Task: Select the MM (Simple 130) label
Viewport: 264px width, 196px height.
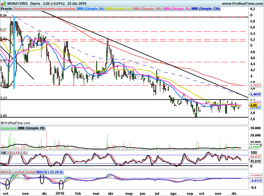Action: pyautogui.click(x=206, y=9)
